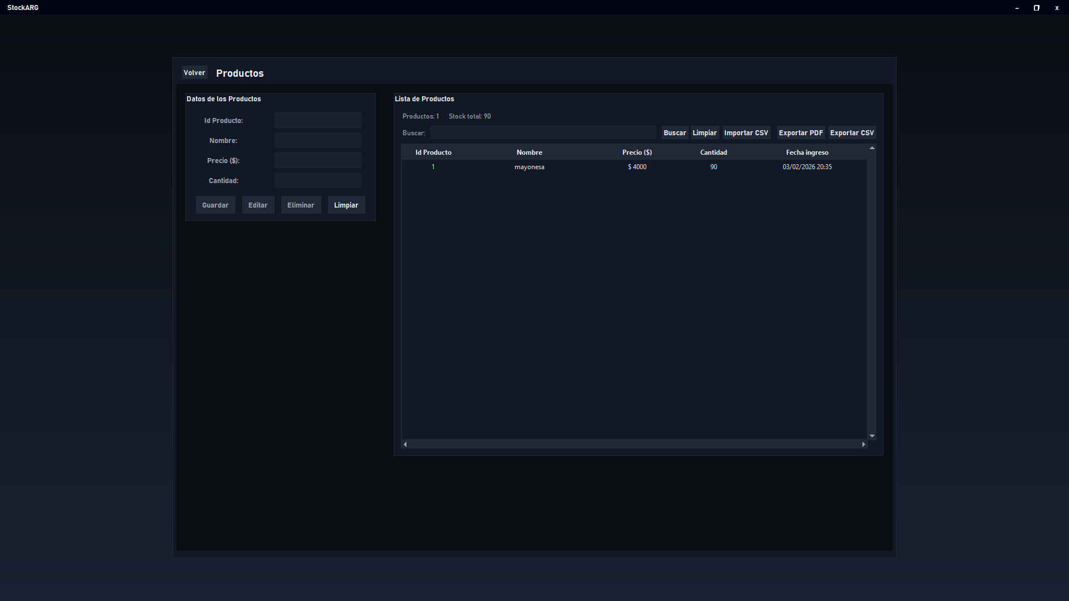Select the Cantidad input field
1069x601 pixels.
pos(317,180)
